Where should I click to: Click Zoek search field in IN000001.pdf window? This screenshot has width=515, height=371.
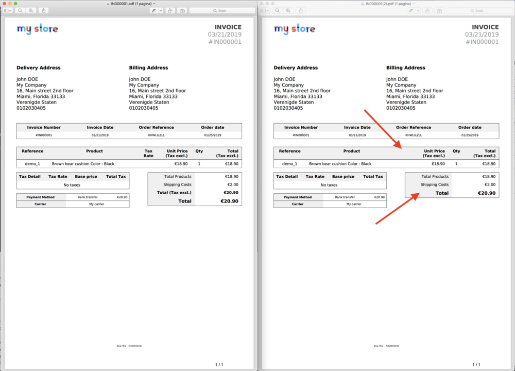tap(222, 10)
